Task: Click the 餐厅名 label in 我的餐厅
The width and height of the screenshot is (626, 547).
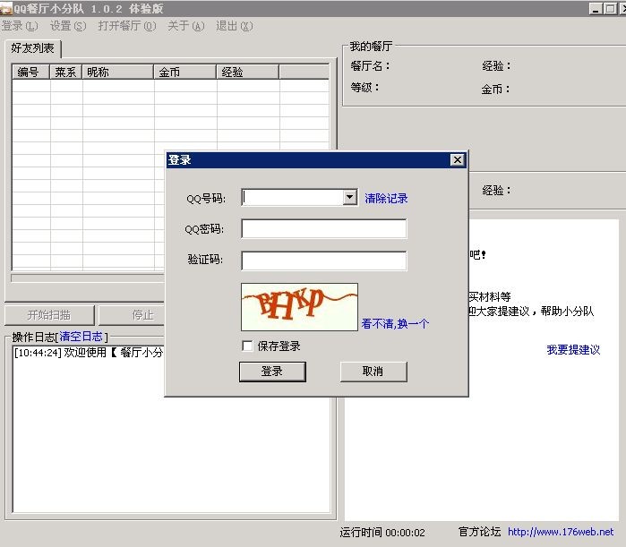Action: [x=370, y=66]
